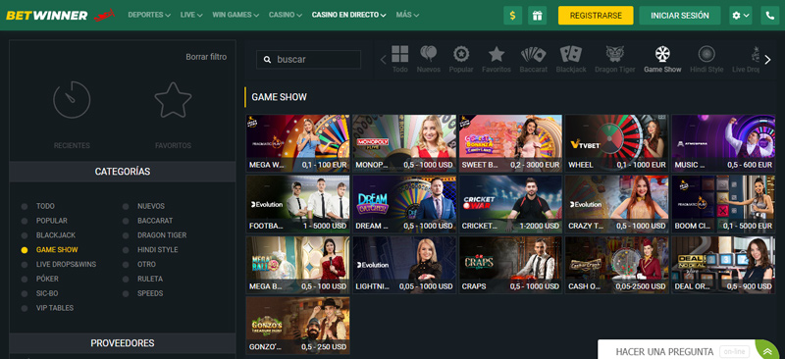Select the Nuevos category radio
Screen dimensions: 785x359
tap(127, 206)
